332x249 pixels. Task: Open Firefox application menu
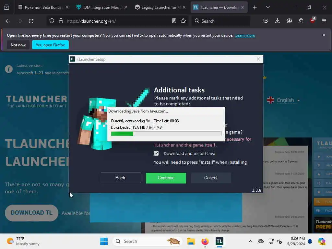coord(324,21)
